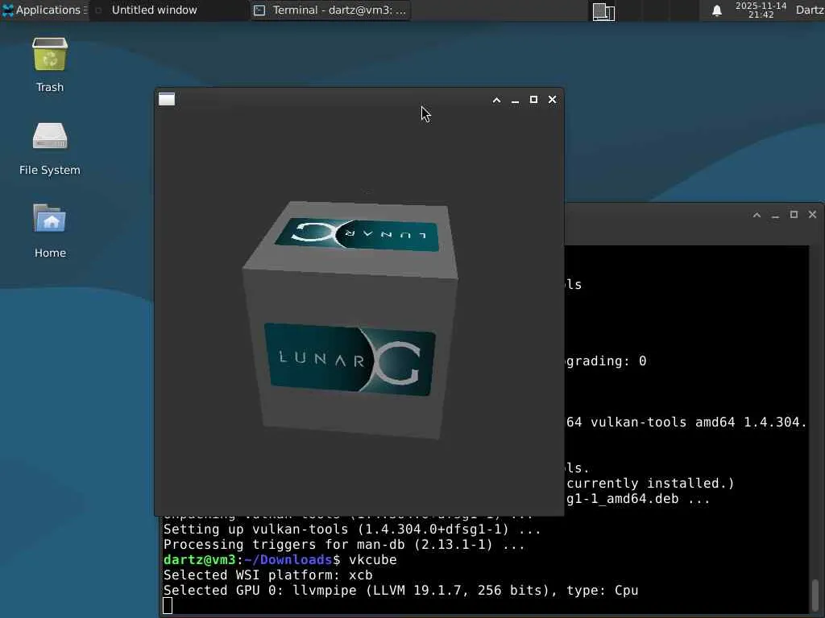
Task: Open the workspace switcher icon in the panel
Action: point(603,11)
